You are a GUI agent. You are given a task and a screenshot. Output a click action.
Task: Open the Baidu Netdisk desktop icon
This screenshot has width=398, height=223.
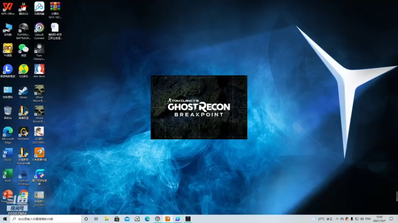pos(39,8)
